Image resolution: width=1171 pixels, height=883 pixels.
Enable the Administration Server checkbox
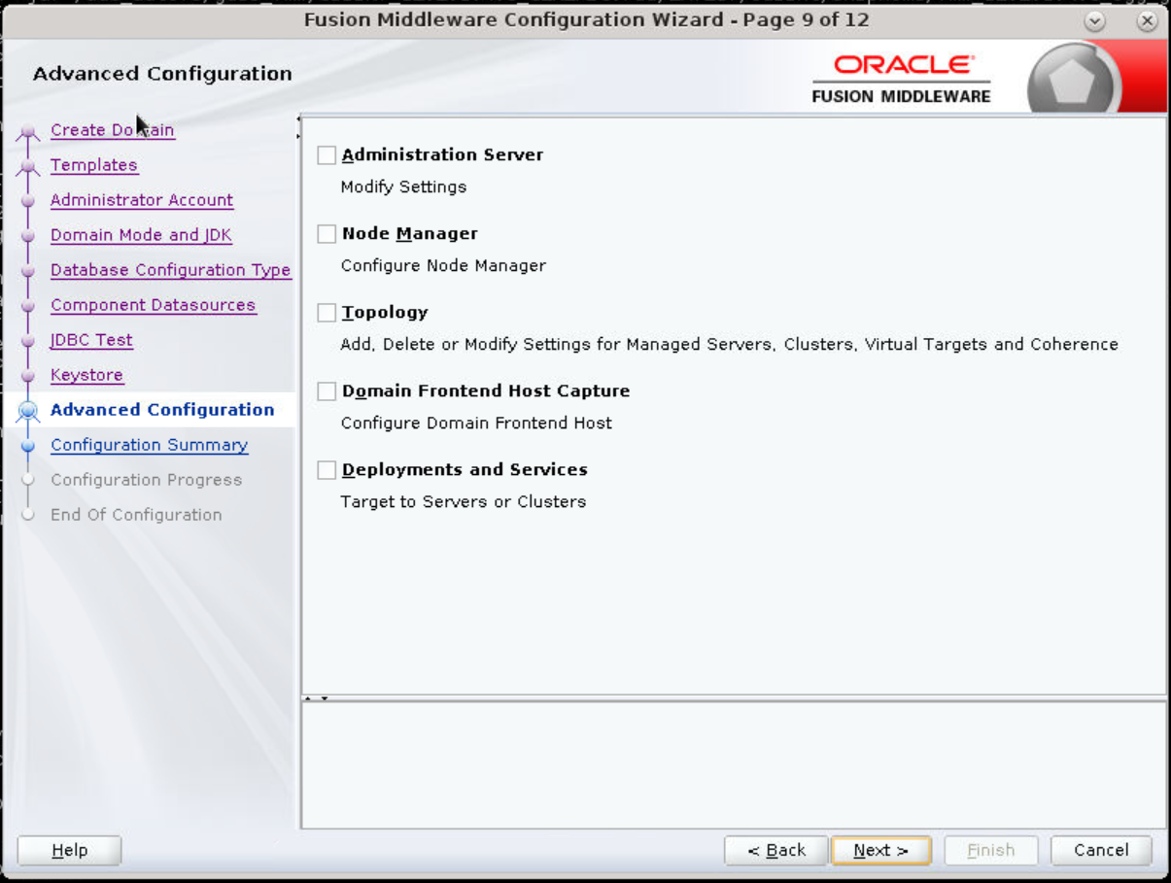tap(327, 155)
